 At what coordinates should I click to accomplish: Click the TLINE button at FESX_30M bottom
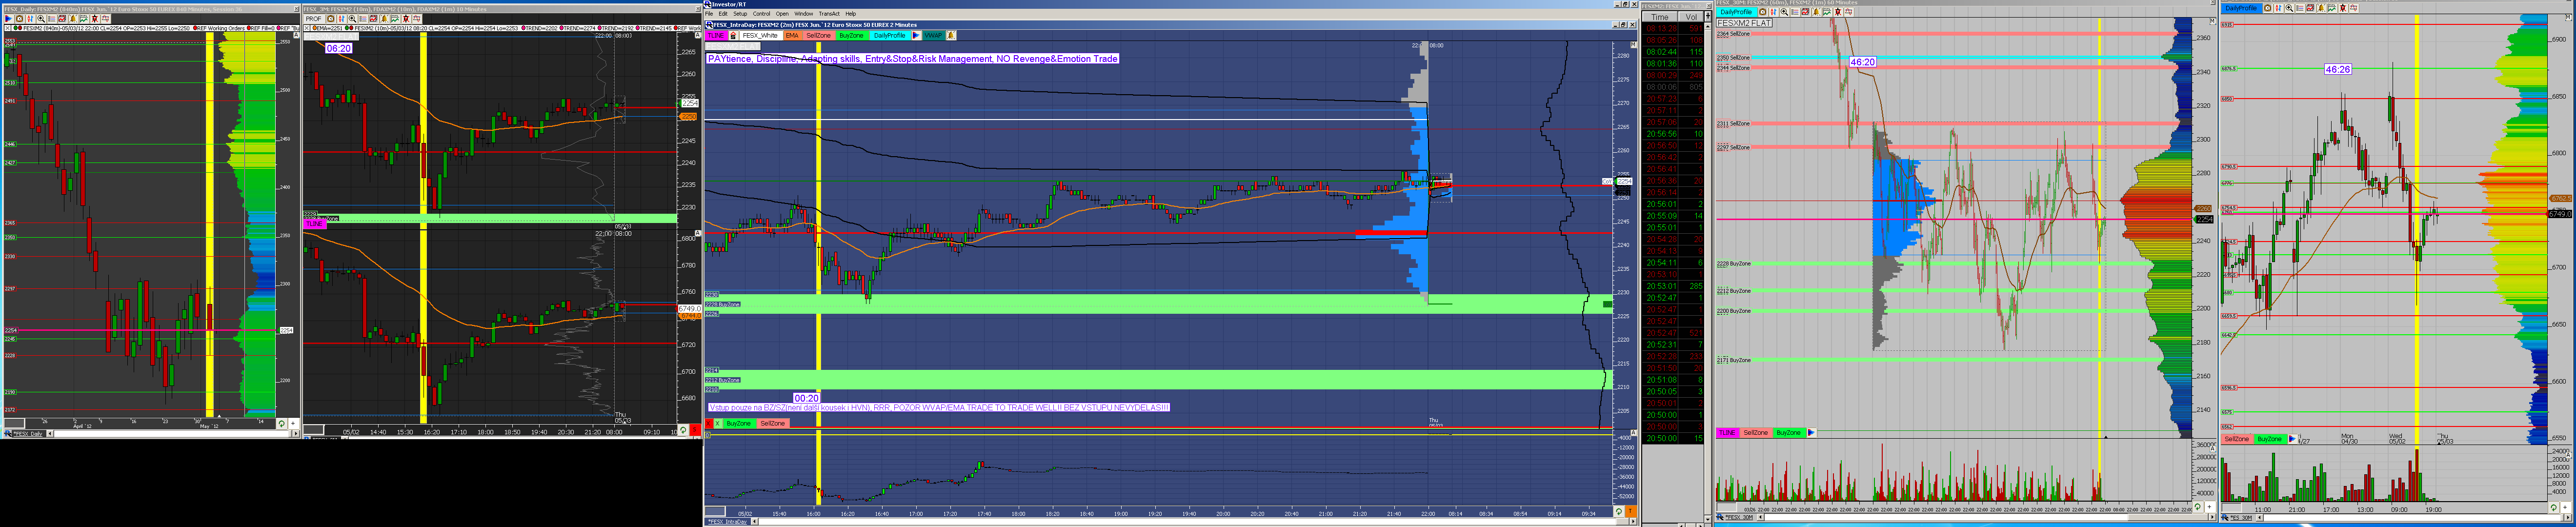[1727, 432]
